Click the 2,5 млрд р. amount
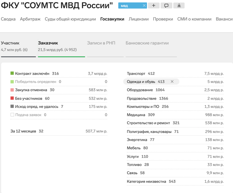Viewport: 233px width, 193px height. [x=214, y=90]
